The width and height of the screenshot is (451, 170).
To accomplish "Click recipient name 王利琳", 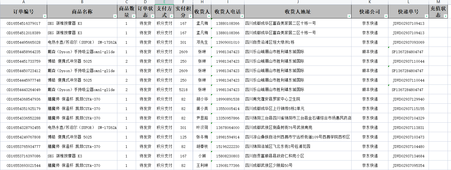I will pyautogui.click(x=202, y=166).
